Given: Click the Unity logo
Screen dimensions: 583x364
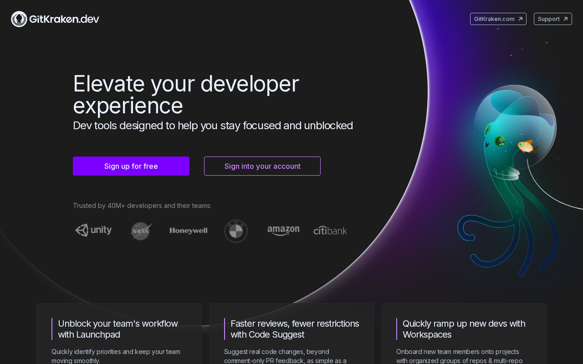Looking at the screenshot, I should pos(93,230).
